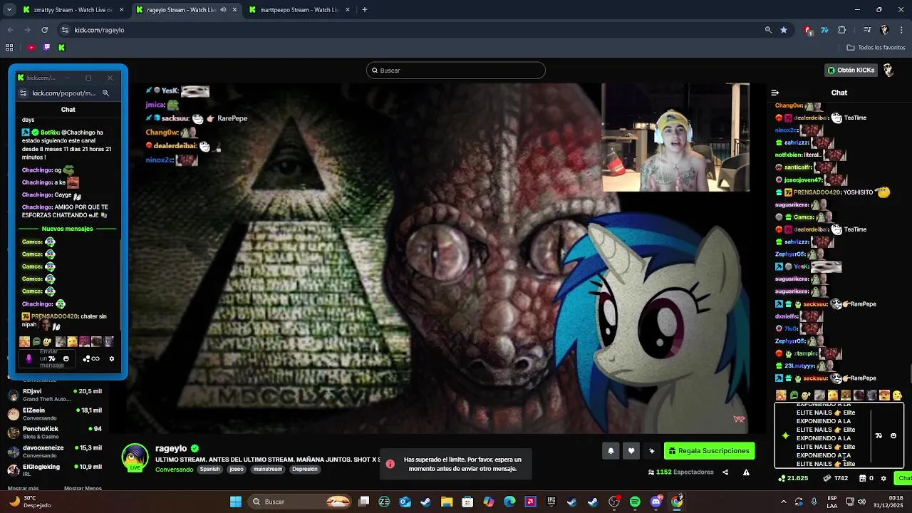Open the browser zoom magnifier icon

pyautogui.click(x=768, y=30)
